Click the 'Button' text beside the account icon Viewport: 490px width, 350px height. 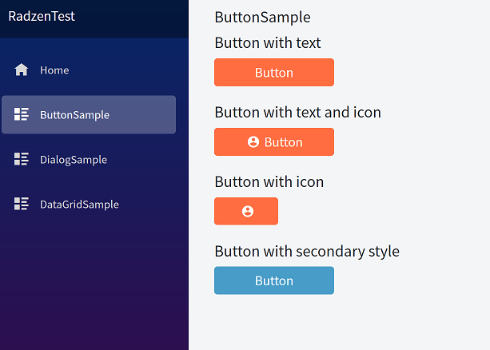click(x=284, y=142)
